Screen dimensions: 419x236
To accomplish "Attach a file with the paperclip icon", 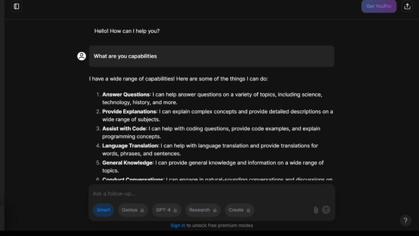I will click(315, 210).
